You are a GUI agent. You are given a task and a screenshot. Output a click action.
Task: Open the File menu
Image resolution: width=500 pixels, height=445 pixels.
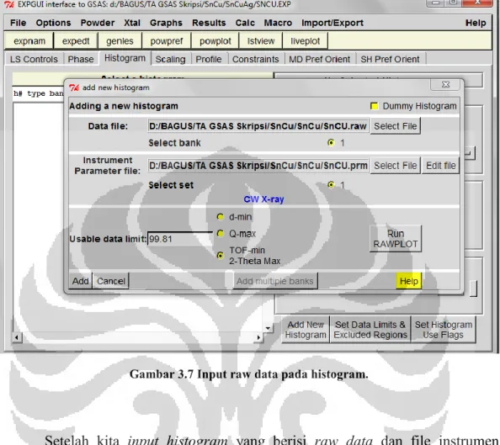[18, 23]
